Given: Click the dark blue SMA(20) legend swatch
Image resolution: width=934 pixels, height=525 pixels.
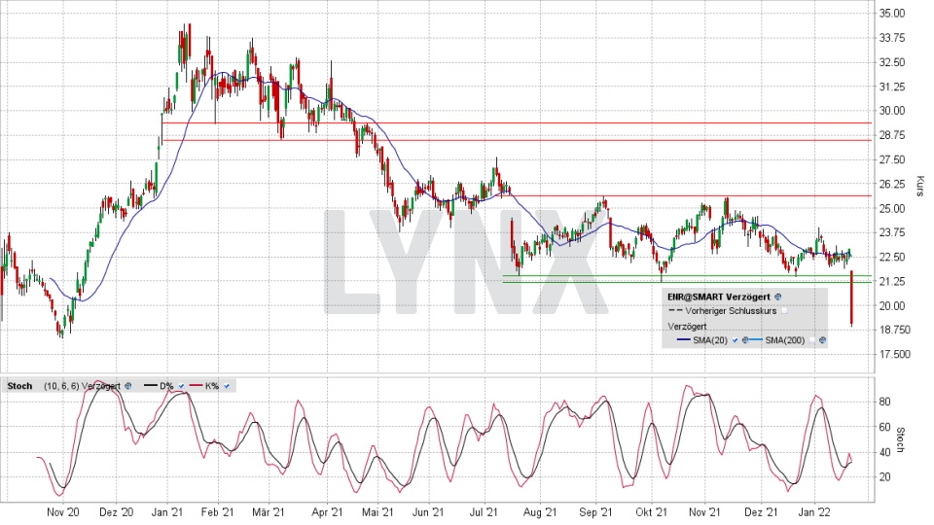Looking at the screenshot, I should click(x=681, y=340).
